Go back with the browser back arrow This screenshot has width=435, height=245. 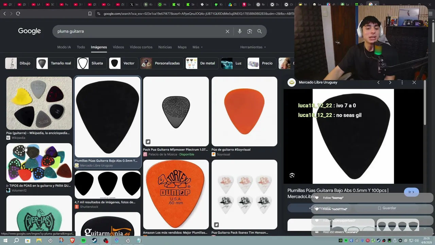coord(4,14)
